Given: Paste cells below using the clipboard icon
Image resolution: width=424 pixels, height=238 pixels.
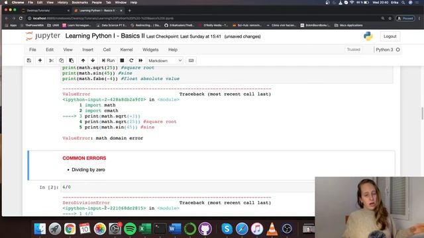Looking at the screenshot, I should 72,60.
